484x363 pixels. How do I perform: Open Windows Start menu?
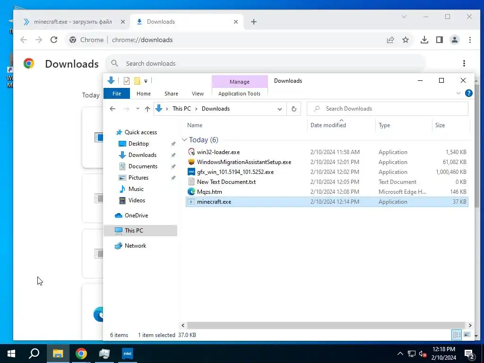pos(11,354)
